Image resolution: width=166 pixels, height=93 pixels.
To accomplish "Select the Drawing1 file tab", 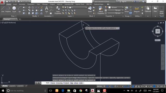I will point(7,19).
